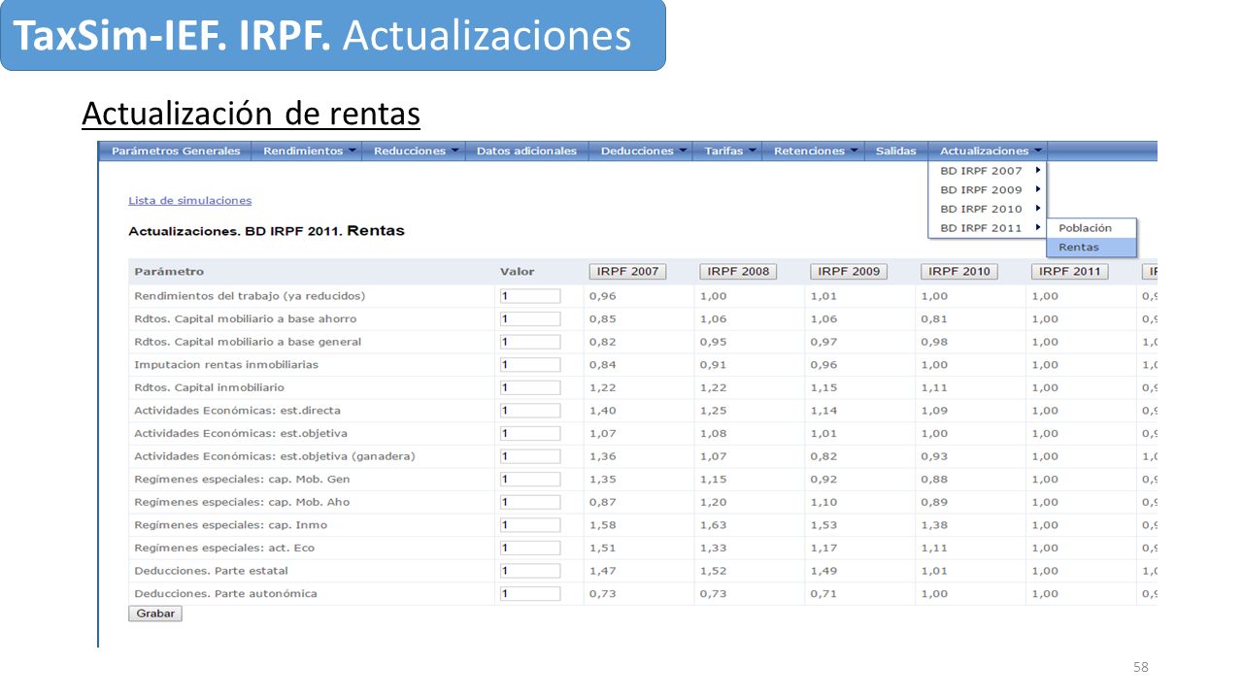Focus Valor field for Deducciones. Parte estatal
The height and width of the screenshot is (699, 1243).
click(x=530, y=571)
